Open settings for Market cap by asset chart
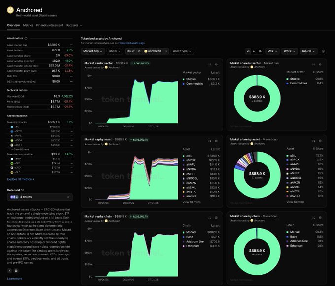 [216, 141]
